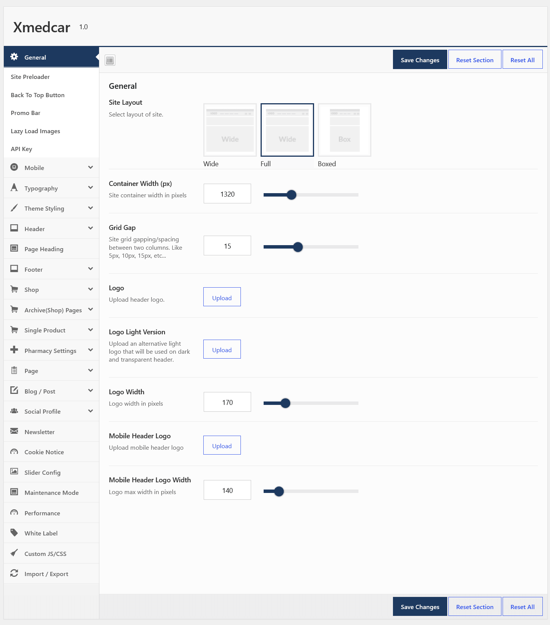This screenshot has height=625, width=550.
Task: Click Upload button for header Logo
Action: pos(222,297)
